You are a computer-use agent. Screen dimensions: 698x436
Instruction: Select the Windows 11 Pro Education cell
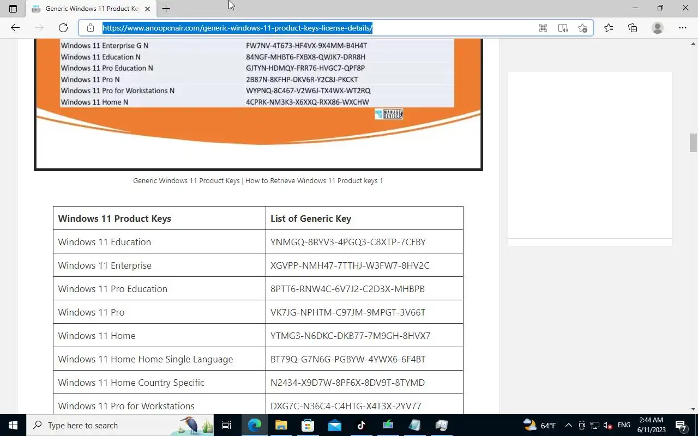[159, 289]
